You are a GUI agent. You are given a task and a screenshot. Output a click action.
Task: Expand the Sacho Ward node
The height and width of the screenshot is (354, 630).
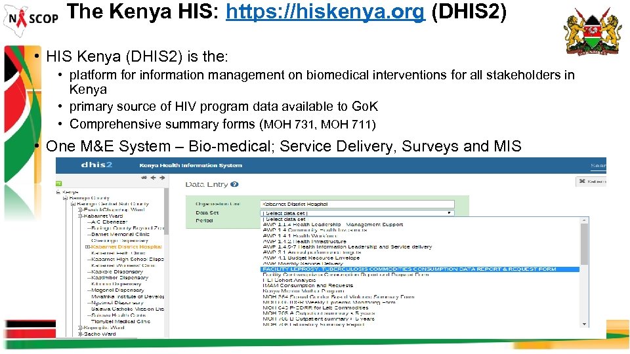[80, 334]
